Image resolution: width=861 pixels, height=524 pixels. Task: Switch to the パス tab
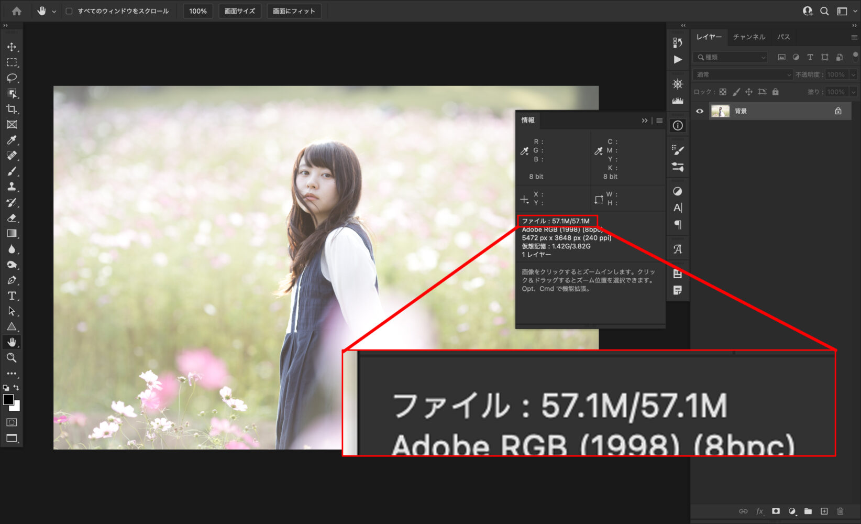(783, 37)
